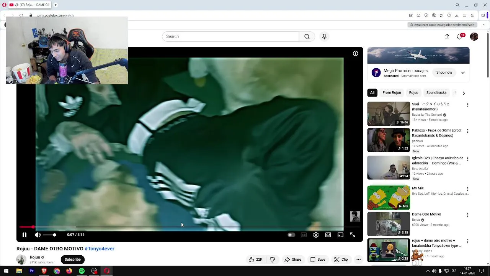Open the Suei hakutainomori video thumbnail

[x=389, y=113]
